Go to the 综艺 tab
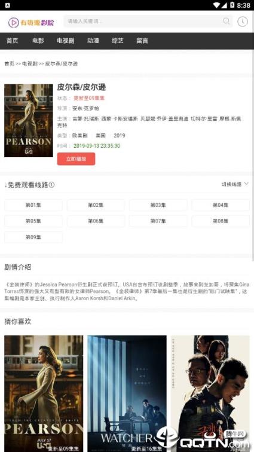The width and height of the screenshot is (254, 452). click(118, 41)
